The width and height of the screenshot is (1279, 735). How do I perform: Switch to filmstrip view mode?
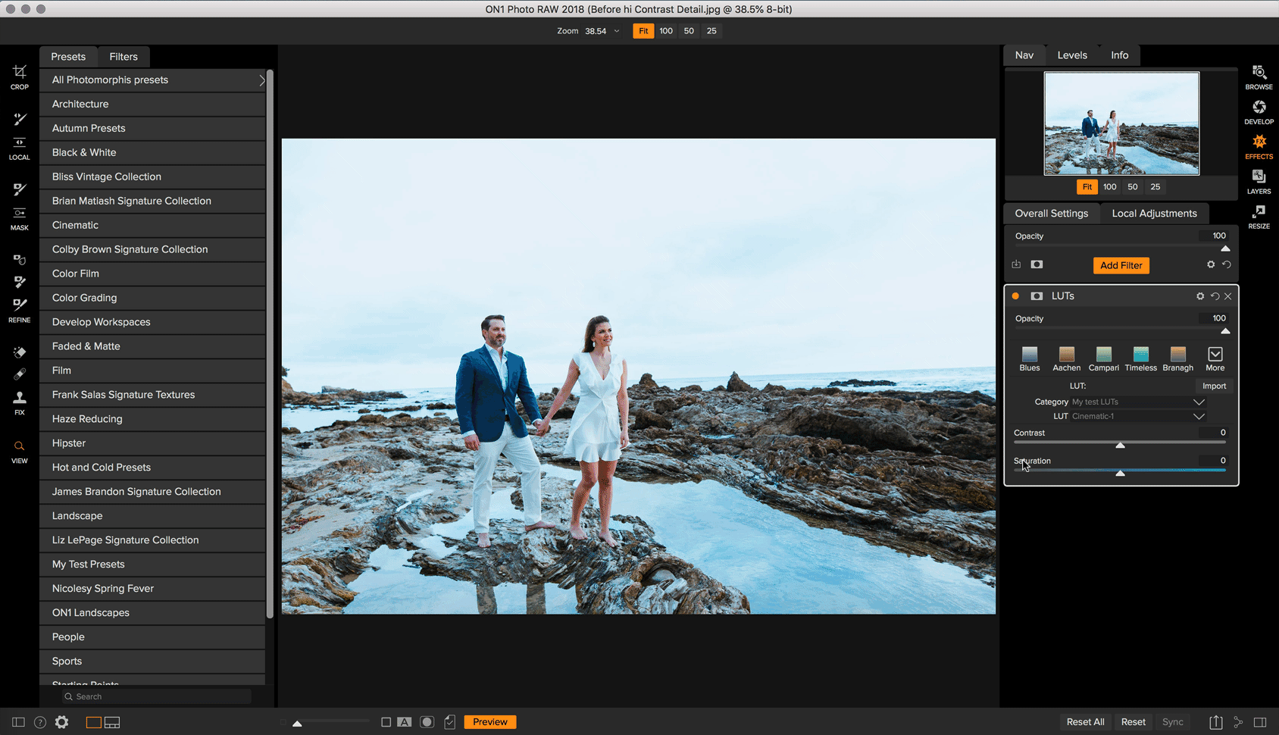pos(112,722)
